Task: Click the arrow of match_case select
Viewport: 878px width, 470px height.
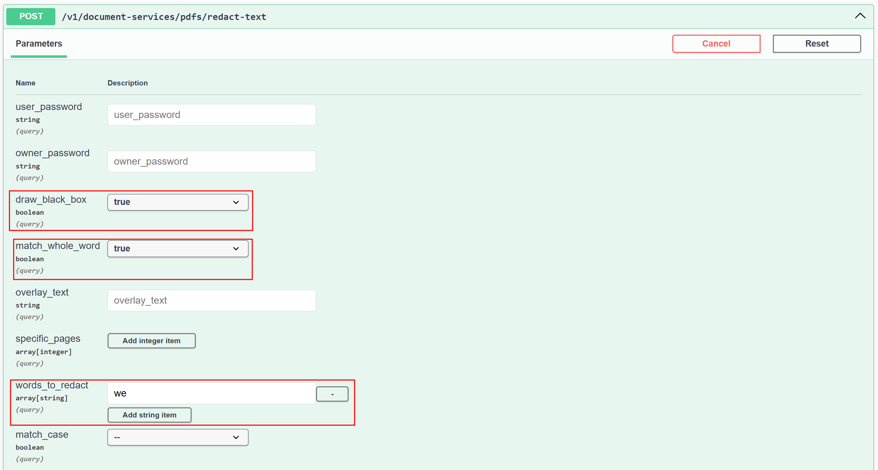Action: [x=236, y=437]
